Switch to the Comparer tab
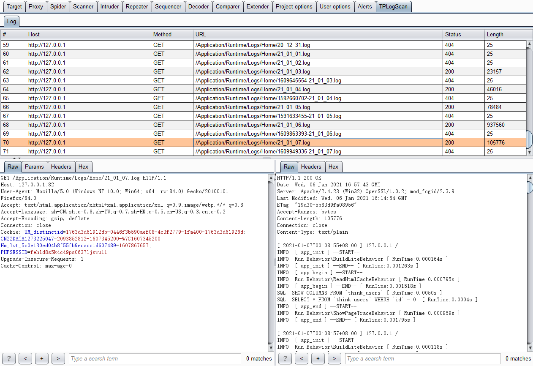The image size is (533, 366). coord(228,6)
